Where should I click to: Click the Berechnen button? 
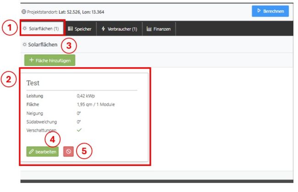pyautogui.click(x=270, y=11)
